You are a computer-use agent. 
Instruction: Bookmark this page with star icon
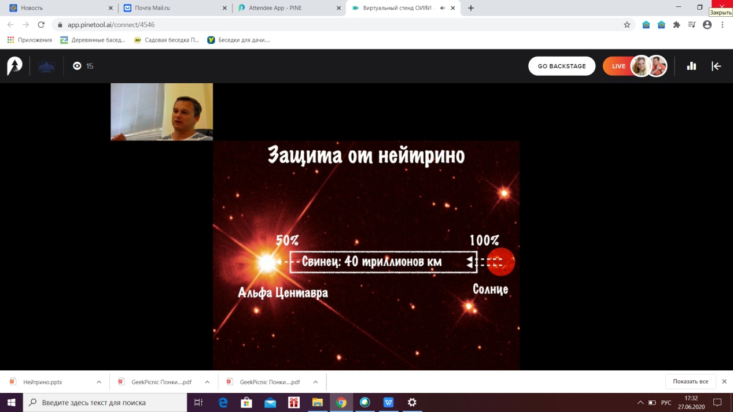[627, 25]
